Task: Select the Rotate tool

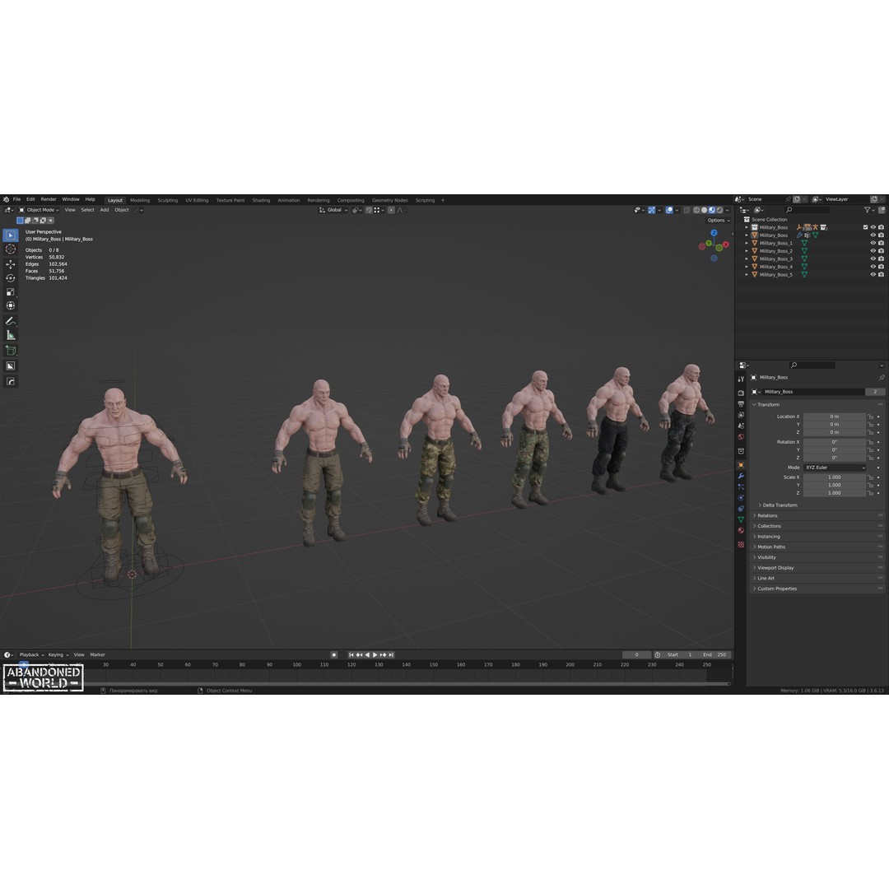Action: (x=10, y=278)
